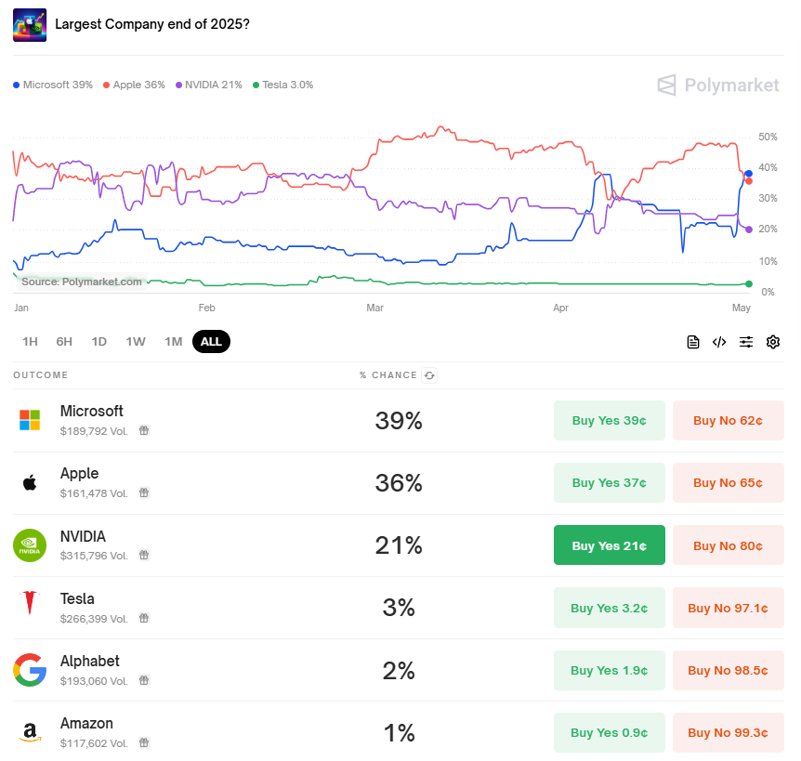Click the embed code icon
The width and height of the screenshot is (801, 761).
pyautogui.click(x=719, y=342)
